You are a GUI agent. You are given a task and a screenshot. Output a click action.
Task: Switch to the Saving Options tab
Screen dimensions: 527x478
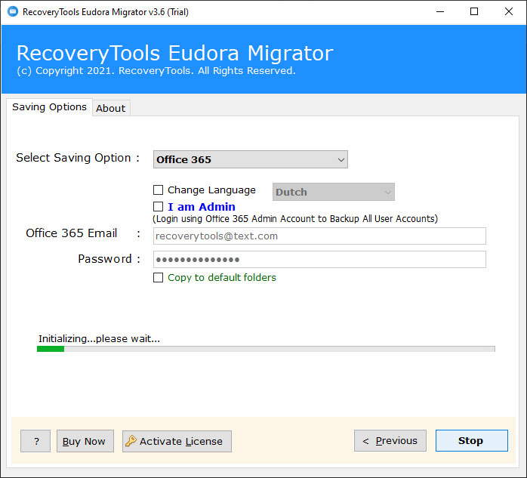49,107
